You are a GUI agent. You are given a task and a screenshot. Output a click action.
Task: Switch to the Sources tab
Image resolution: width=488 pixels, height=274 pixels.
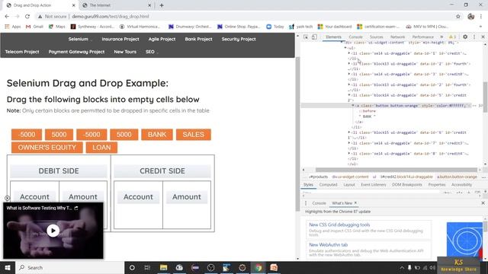click(376, 37)
